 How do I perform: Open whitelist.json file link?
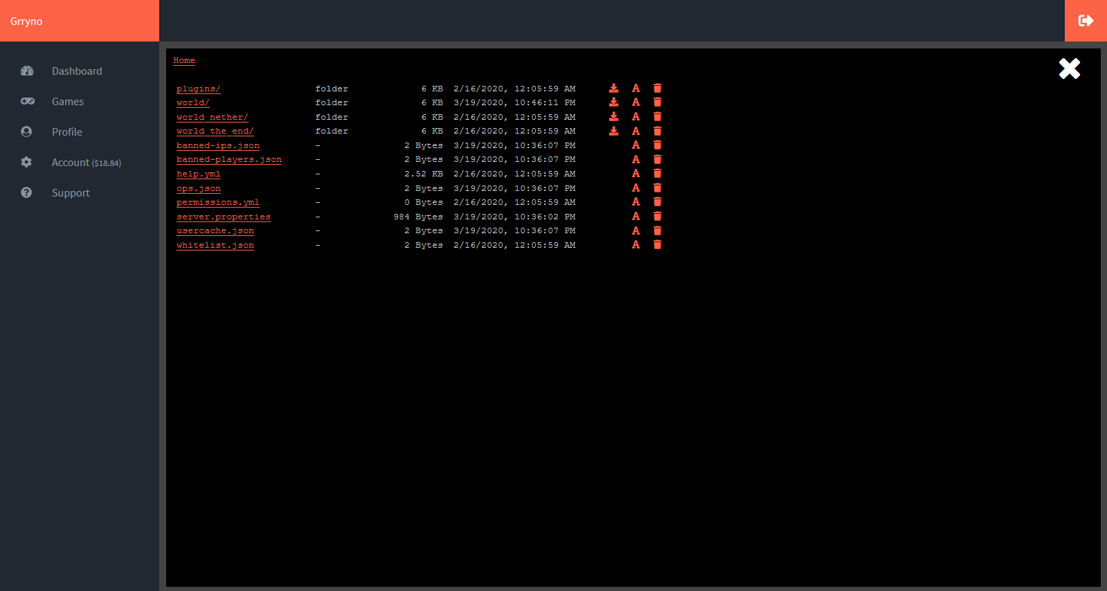(215, 245)
